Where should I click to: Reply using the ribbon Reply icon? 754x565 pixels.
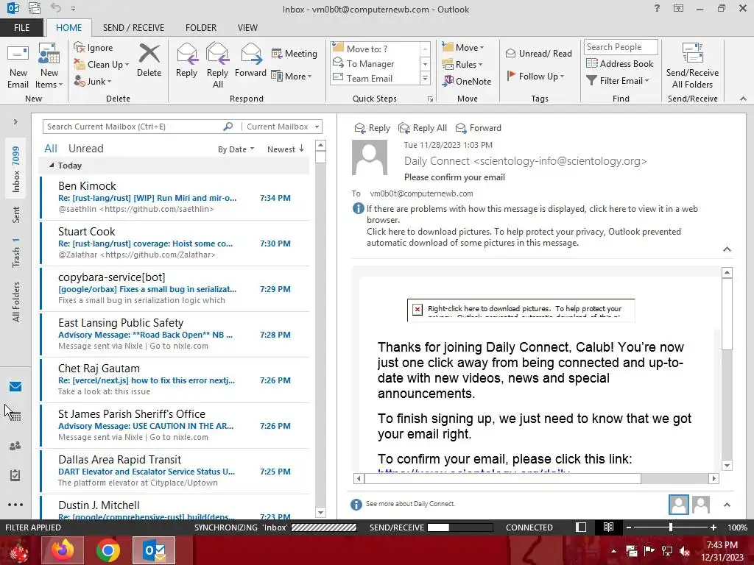[186, 60]
